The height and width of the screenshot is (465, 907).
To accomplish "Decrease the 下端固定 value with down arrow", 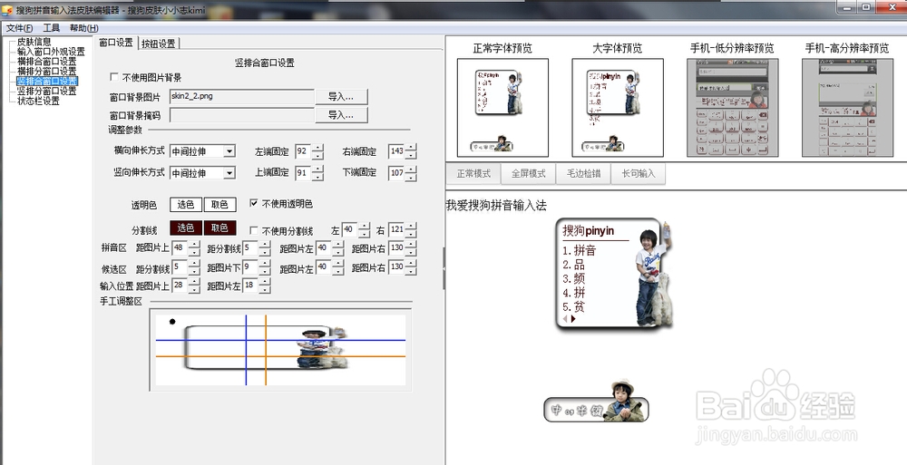I will pyautogui.click(x=411, y=177).
